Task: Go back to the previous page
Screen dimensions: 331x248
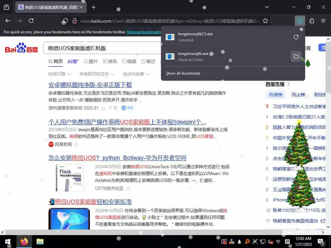Action: pyautogui.click(x=8, y=21)
